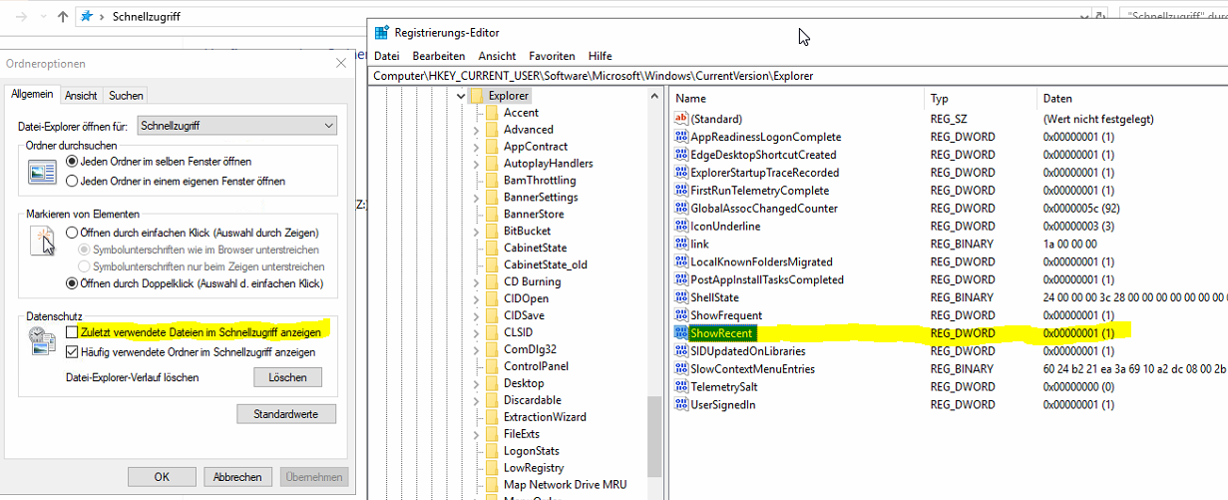Viewport: 1228px width, 500px height.
Task: Click the UserSignedIn value icon
Action: coord(681,405)
